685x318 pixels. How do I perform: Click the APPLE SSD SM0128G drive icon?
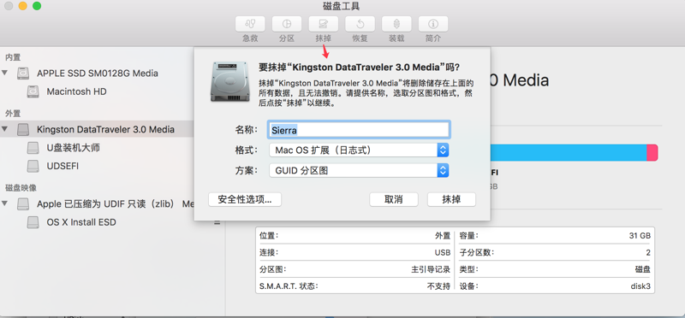23,74
